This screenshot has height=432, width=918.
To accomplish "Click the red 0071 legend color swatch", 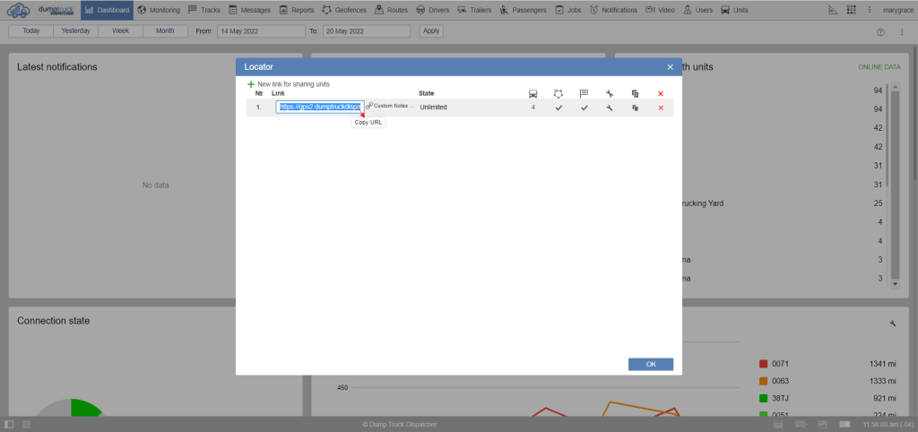I will (x=764, y=364).
